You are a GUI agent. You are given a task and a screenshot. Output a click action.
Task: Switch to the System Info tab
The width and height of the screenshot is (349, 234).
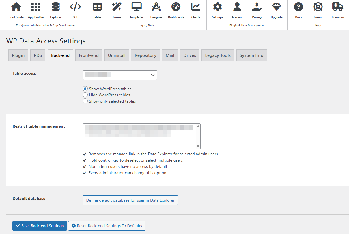point(251,55)
